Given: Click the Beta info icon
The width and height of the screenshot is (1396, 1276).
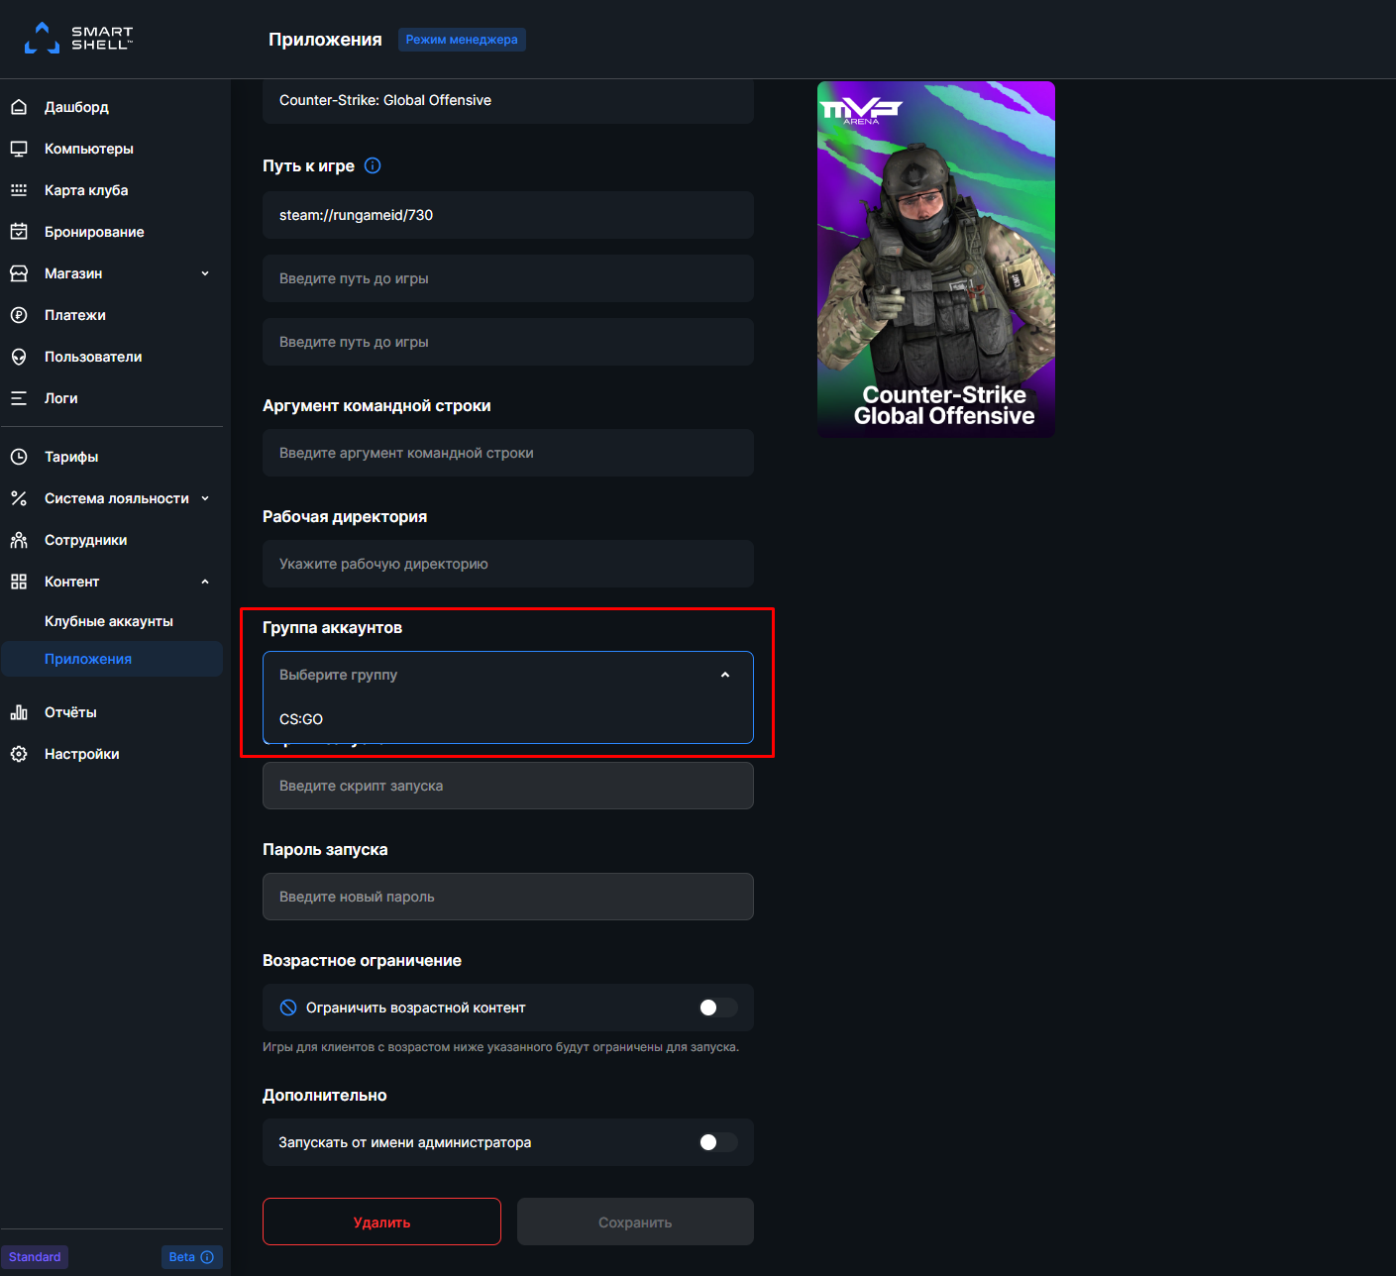Looking at the screenshot, I should 207,1257.
